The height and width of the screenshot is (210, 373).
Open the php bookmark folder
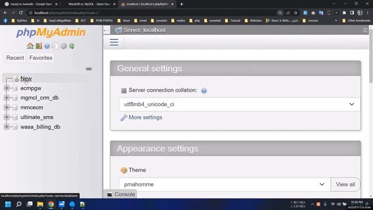[x=195, y=21]
